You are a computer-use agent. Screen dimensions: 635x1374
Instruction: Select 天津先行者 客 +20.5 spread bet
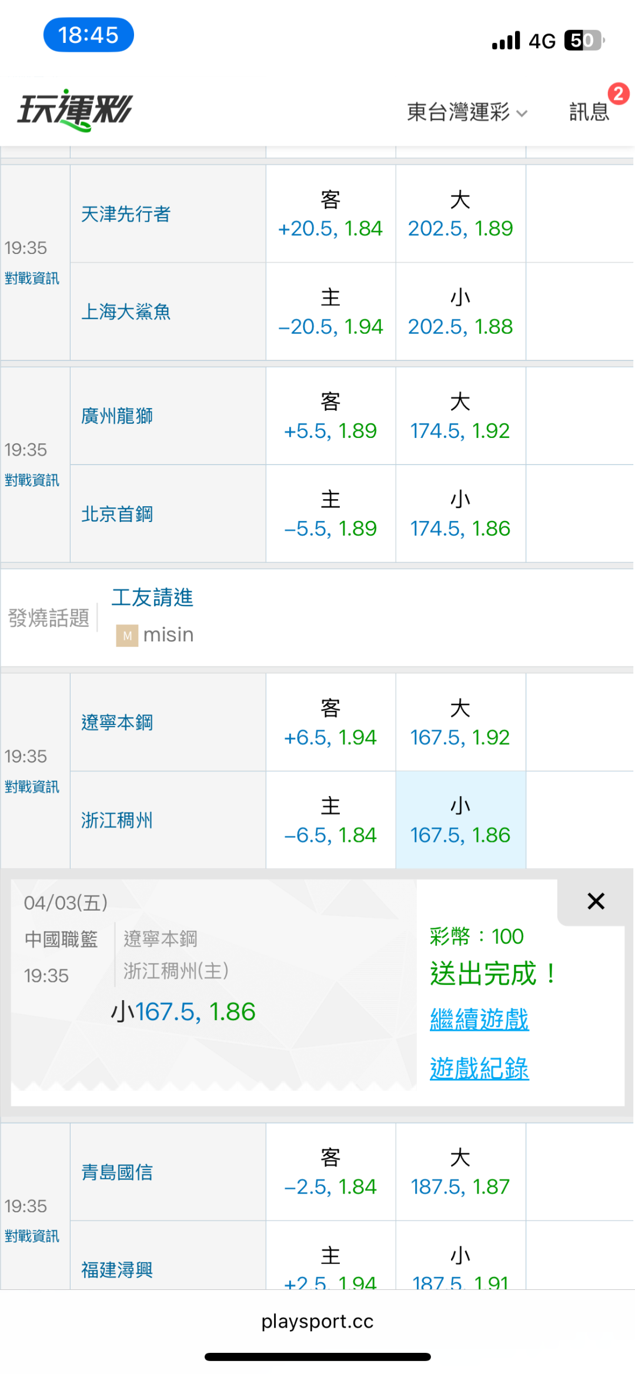click(x=330, y=214)
